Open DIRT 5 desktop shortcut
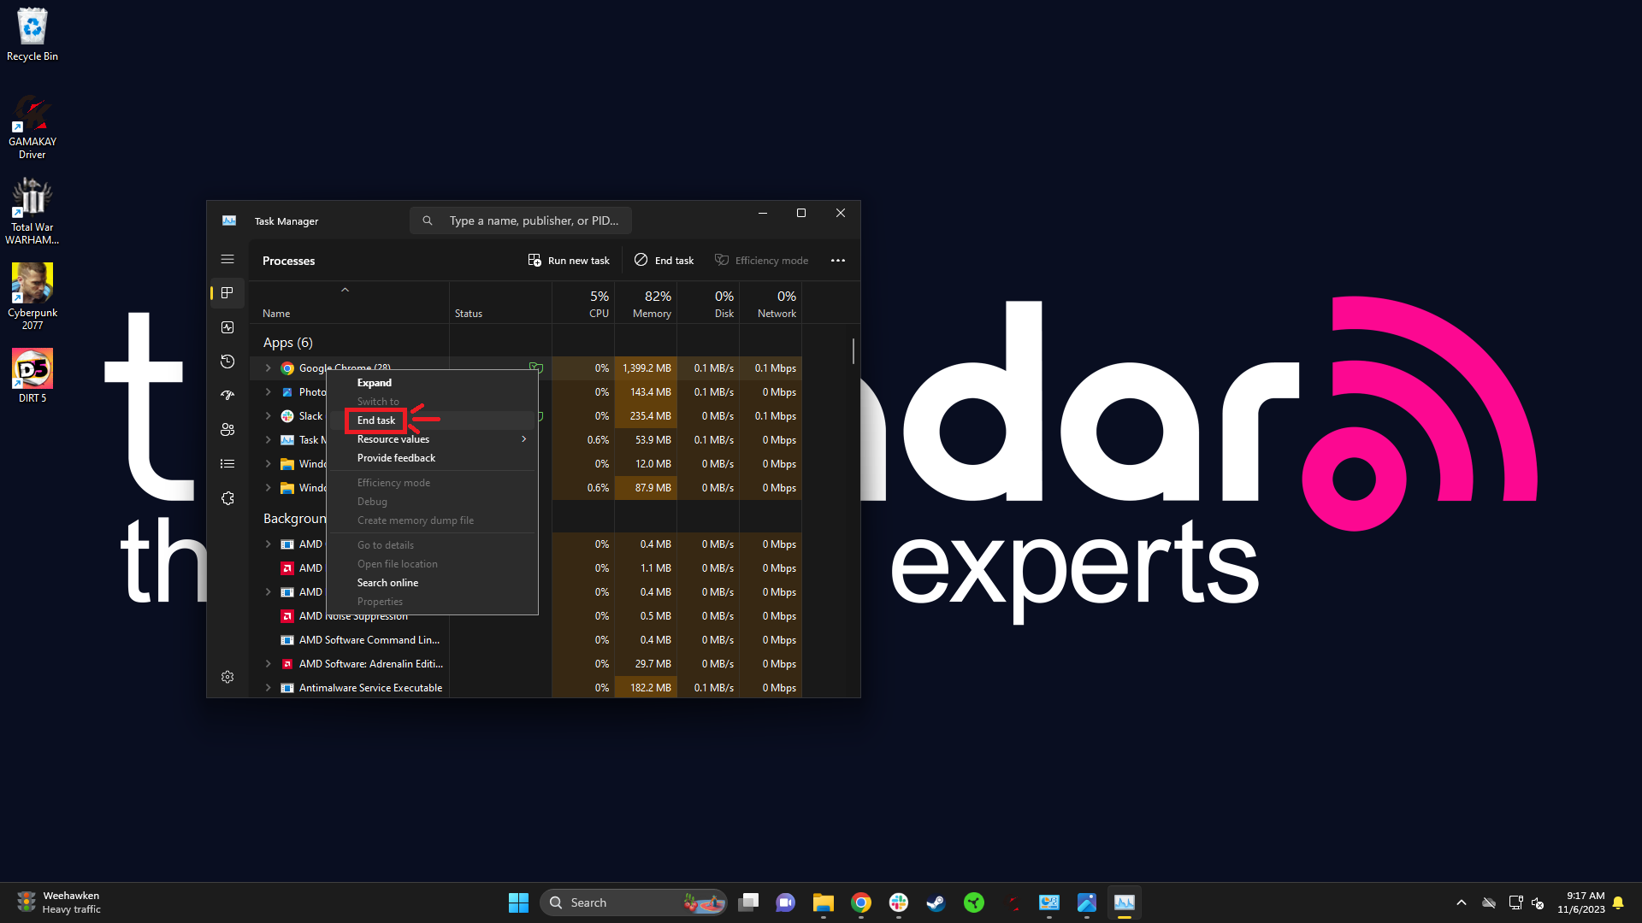This screenshot has height=923, width=1642. 32,375
